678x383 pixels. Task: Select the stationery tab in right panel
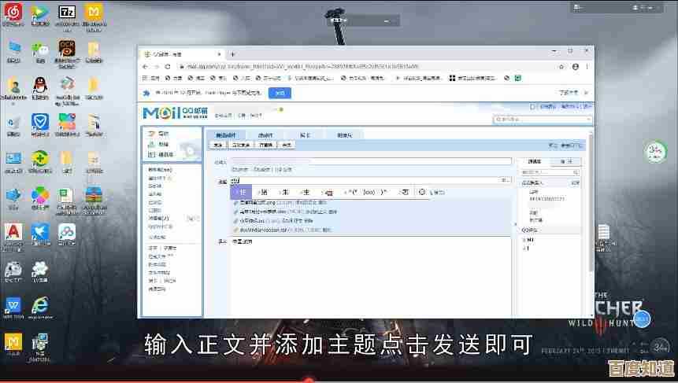[x=565, y=161]
